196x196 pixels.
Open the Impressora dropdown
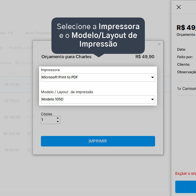(x=98, y=77)
